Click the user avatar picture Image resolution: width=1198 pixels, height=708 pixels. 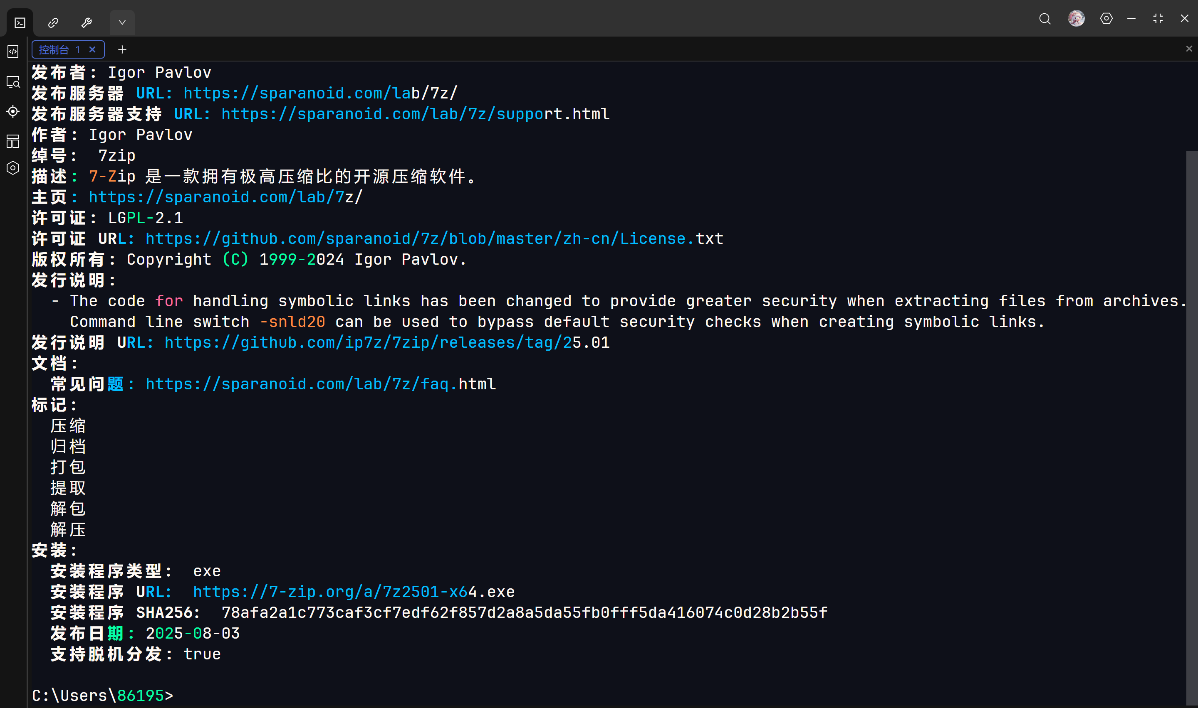[1076, 19]
